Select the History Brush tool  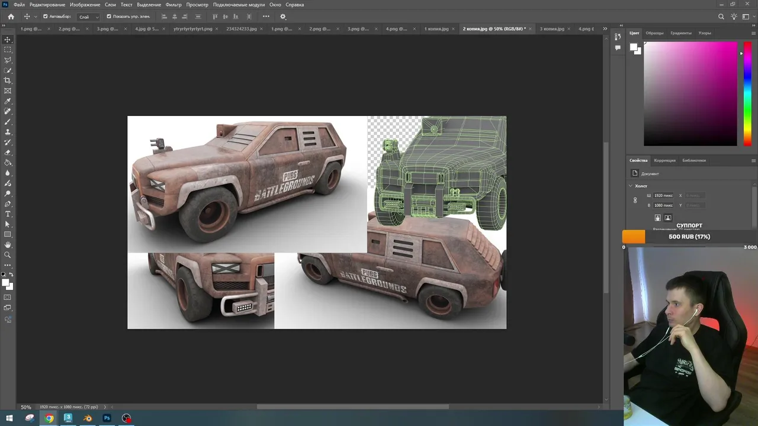click(x=8, y=142)
